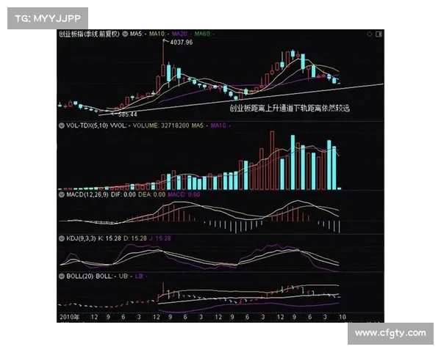Click the KDJ(9,3,3) indicator name

[81, 238]
